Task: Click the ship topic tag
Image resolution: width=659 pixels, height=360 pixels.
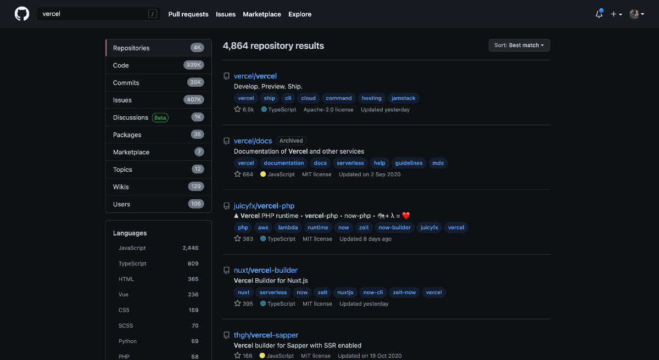Action: coord(270,98)
